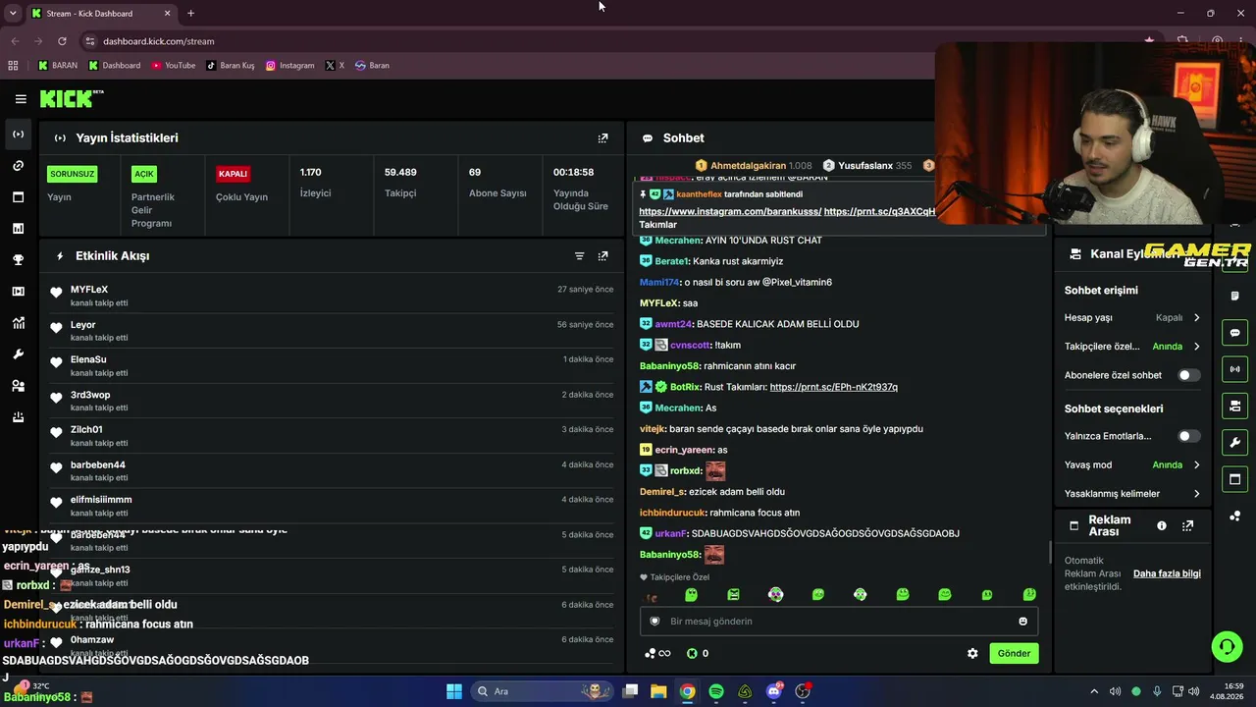Screen dimensions: 1256x707
Task: Open the hamburger menu beside the Kick logo
Action: pyautogui.click(x=21, y=99)
